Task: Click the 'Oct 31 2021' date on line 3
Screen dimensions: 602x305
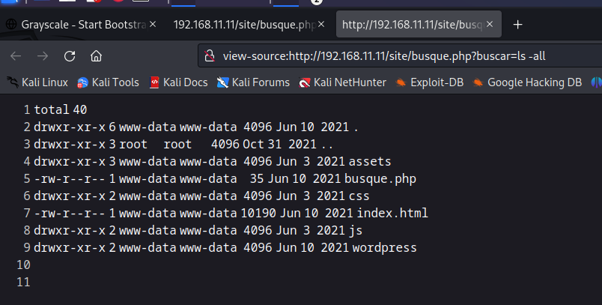Action: tap(279, 144)
